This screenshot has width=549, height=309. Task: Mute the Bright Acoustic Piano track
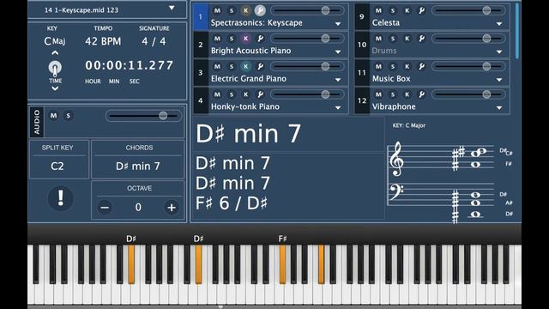217,39
